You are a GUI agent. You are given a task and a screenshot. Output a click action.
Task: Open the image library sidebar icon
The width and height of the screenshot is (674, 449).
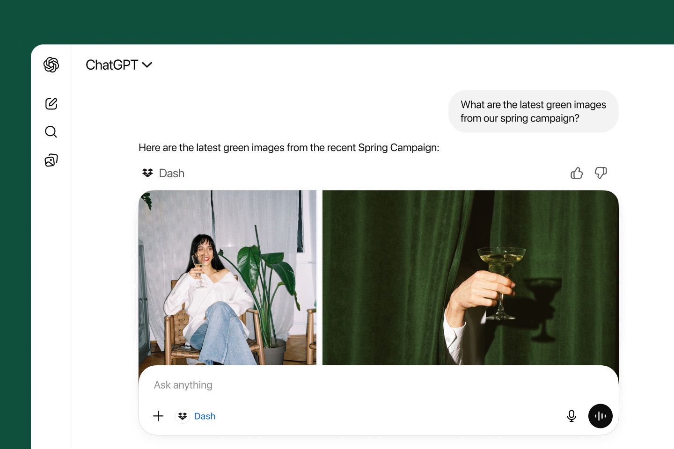pyautogui.click(x=51, y=160)
